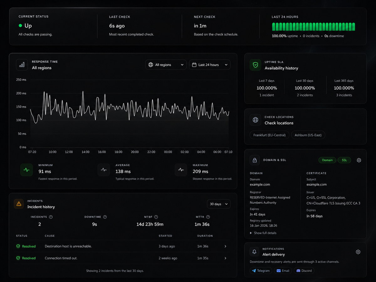Click the Last 7 days 100.000% value

coord(267,88)
